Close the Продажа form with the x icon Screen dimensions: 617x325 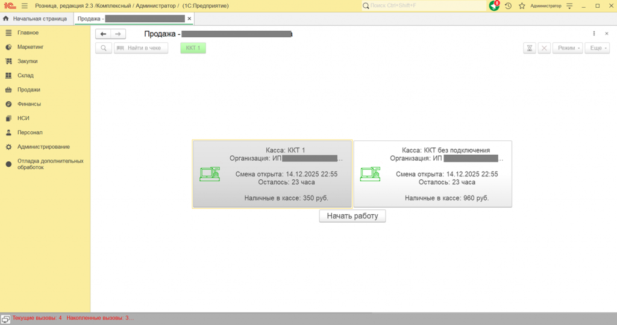[x=607, y=34]
